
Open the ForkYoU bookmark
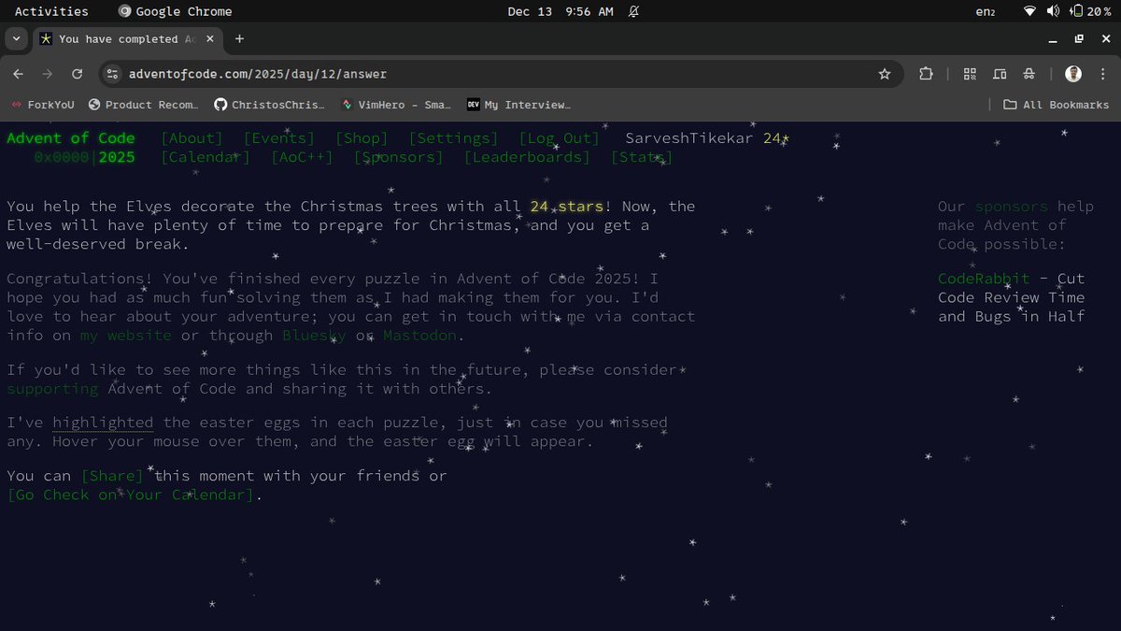[42, 105]
